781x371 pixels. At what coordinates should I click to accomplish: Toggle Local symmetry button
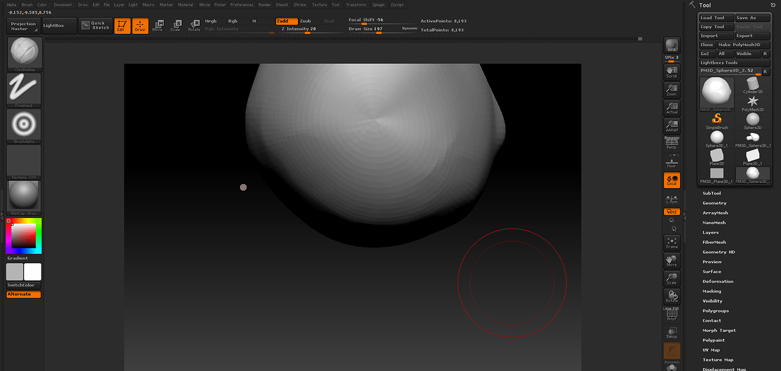tap(672, 180)
